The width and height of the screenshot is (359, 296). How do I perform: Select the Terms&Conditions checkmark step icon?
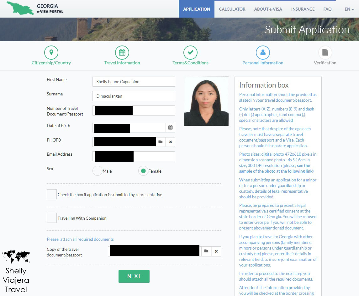tap(190, 52)
